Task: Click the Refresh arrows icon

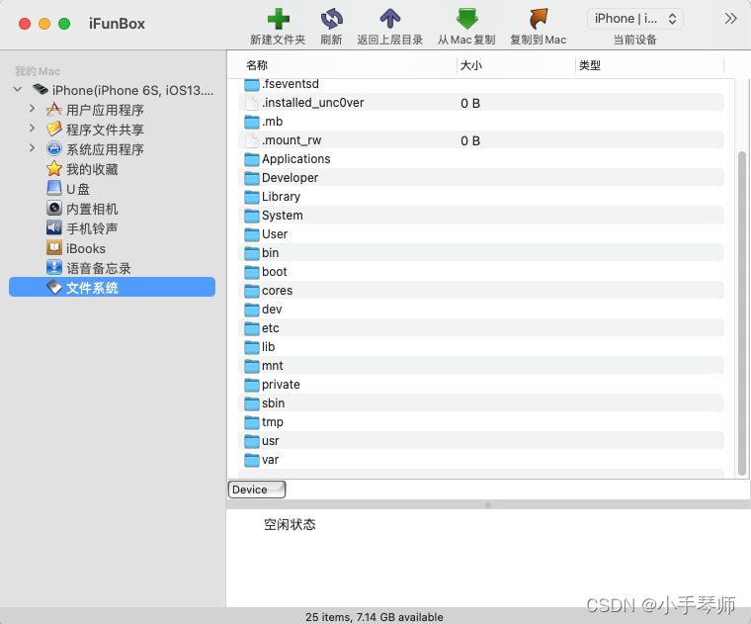Action: 331,19
